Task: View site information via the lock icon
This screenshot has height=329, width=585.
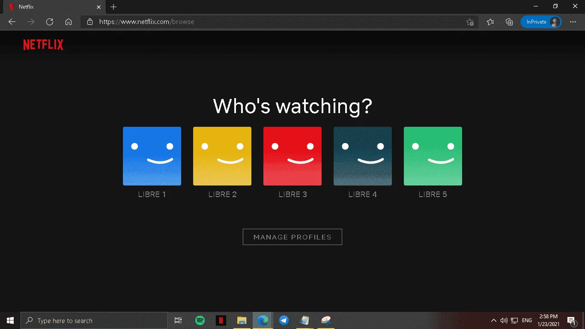Action: tap(90, 22)
